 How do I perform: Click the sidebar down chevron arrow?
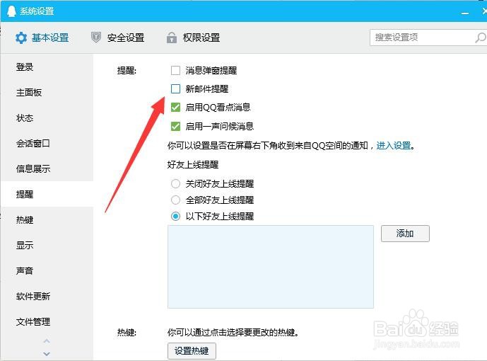47,354
